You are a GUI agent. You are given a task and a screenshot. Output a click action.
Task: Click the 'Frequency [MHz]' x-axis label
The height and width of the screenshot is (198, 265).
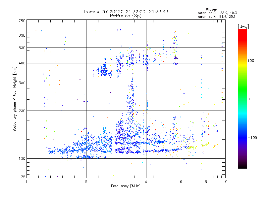click(x=126, y=186)
